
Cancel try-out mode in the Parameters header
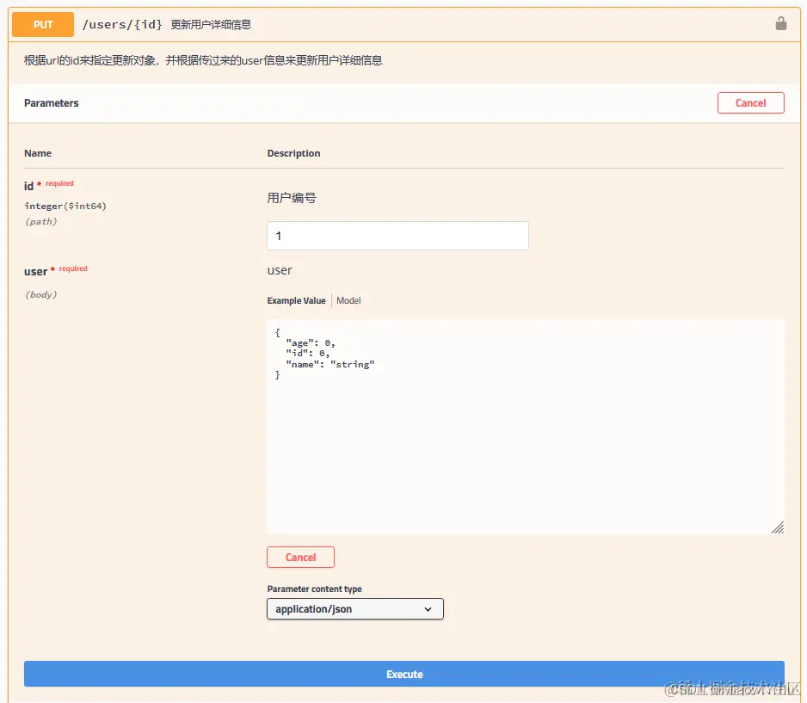[750, 103]
